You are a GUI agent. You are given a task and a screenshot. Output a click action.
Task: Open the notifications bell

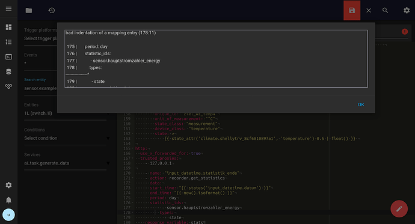tap(8, 200)
